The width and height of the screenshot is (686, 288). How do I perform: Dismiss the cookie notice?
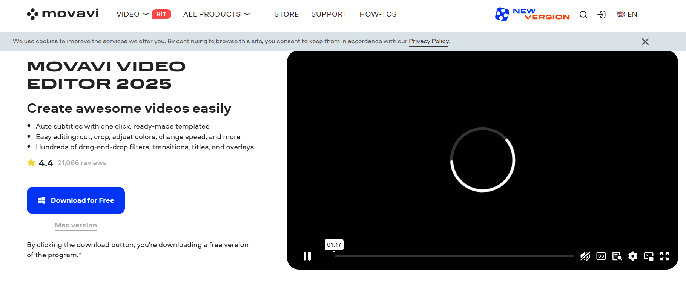tap(645, 42)
